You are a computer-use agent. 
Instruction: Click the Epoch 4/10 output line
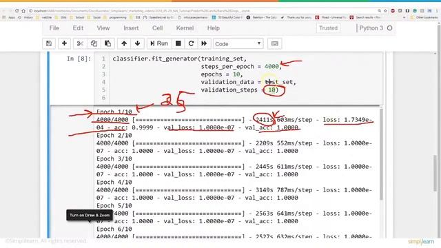point(114,182)
